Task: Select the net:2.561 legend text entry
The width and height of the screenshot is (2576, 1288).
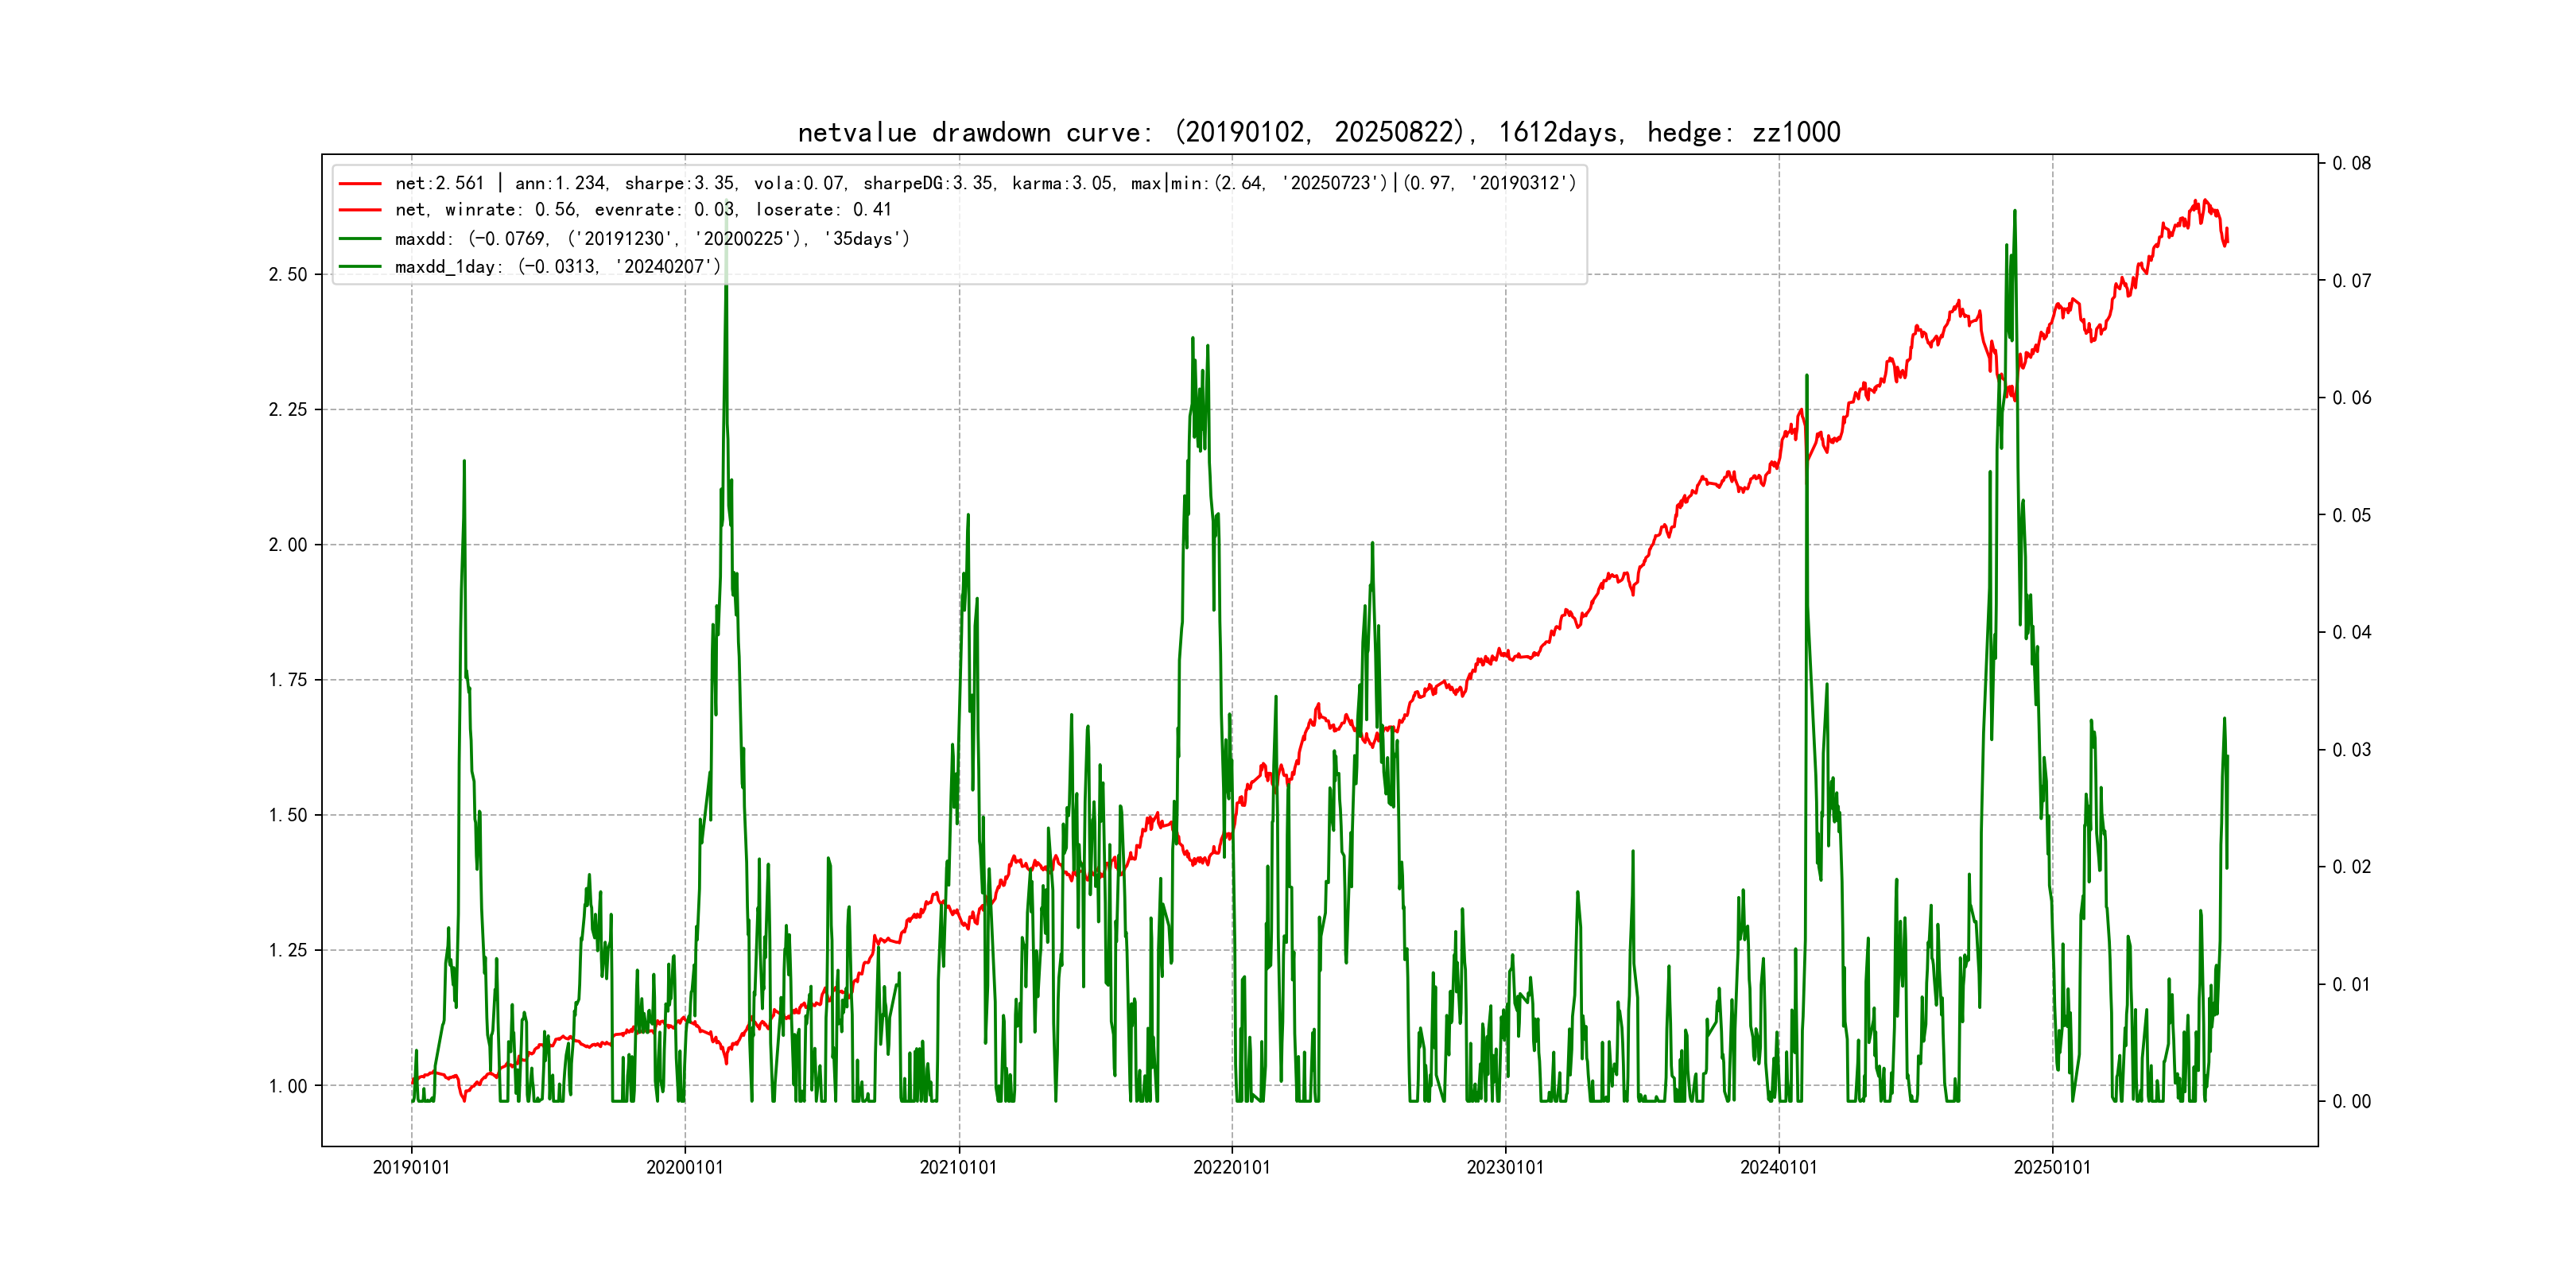Action: (x=985, y=183)
